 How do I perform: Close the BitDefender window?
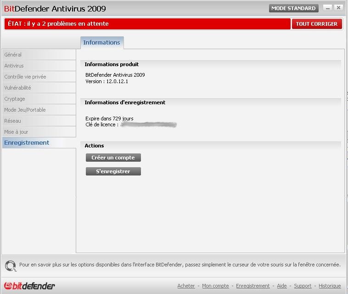(338, 8)
